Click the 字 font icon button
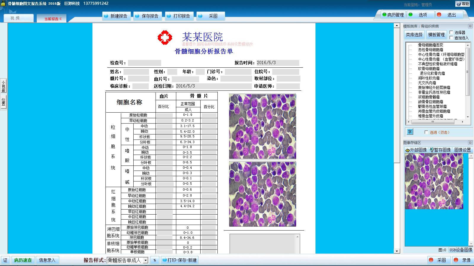 point(410,132)
